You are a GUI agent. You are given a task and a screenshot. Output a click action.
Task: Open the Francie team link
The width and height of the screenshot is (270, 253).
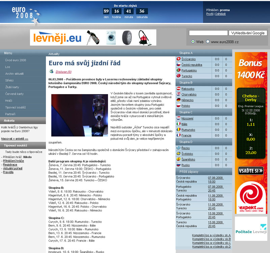186,136
